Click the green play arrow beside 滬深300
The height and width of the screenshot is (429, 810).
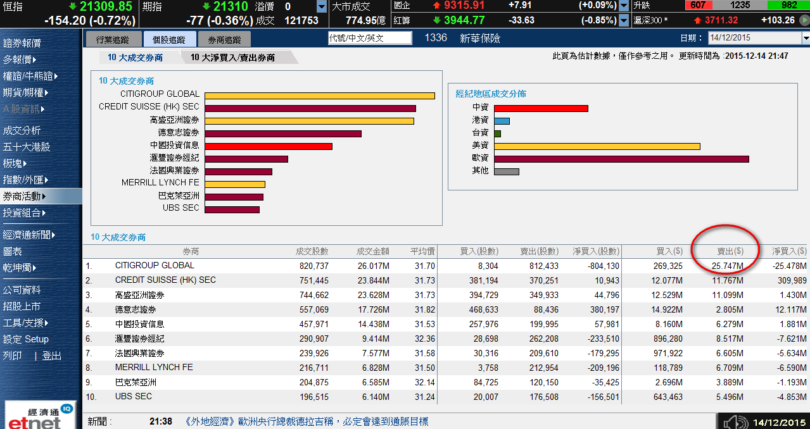[804, 20]
